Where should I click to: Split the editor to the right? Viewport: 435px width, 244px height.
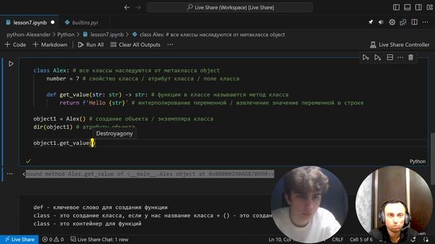414,22
